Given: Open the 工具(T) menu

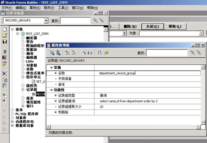Looking at the screenshot, I should point(63,8).
